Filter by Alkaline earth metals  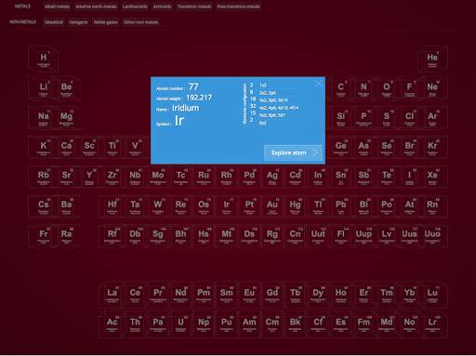coord(97,7)
